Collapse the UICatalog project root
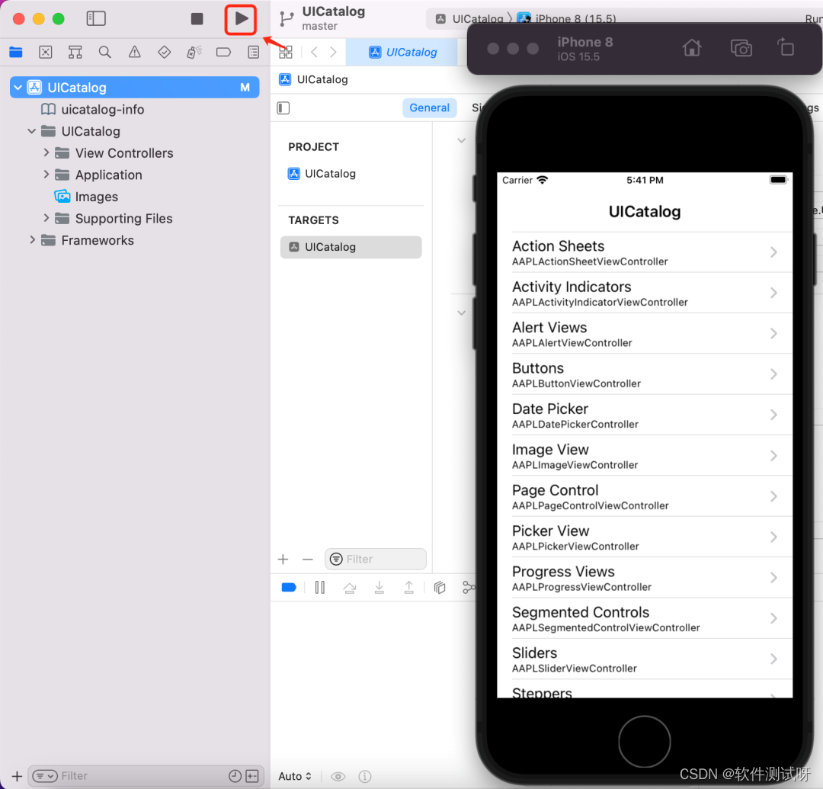This screenshot has height=789, width=823. [18, 88]
